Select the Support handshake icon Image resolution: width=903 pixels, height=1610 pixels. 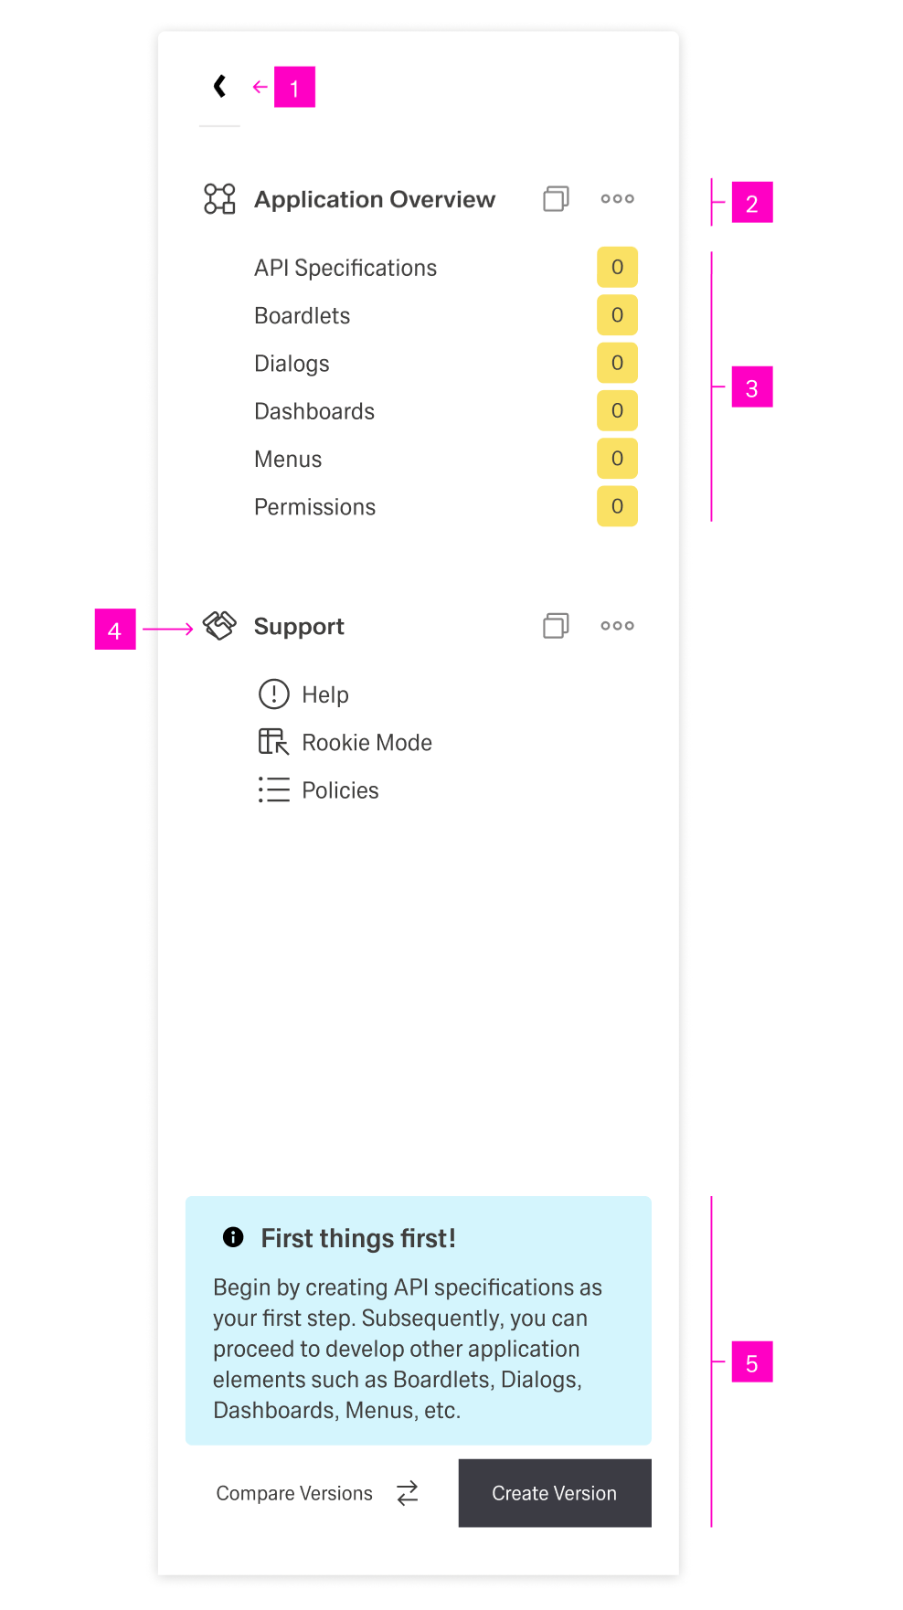point(219,626)
